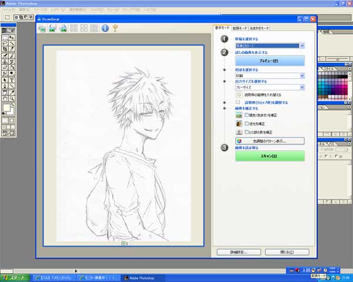Click the Jump to ImageReady icon
Screen dimensions: 353x282
8,133
